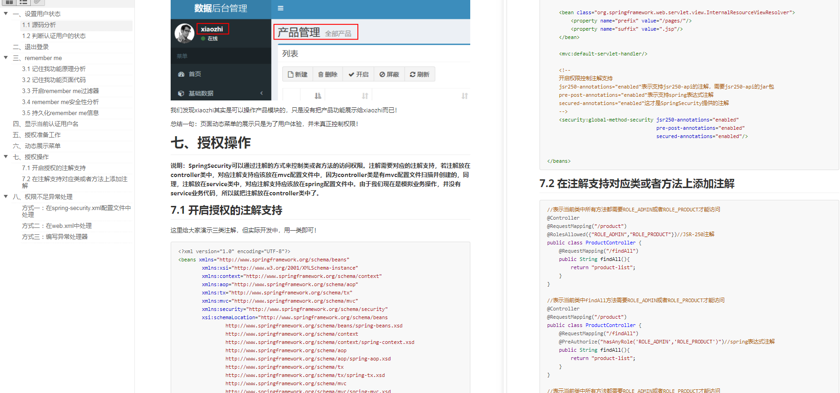Collapse the 八、权限不足异常处理 outline section
This screenshot has width=840, height=393.
click(x=6, y=197)
